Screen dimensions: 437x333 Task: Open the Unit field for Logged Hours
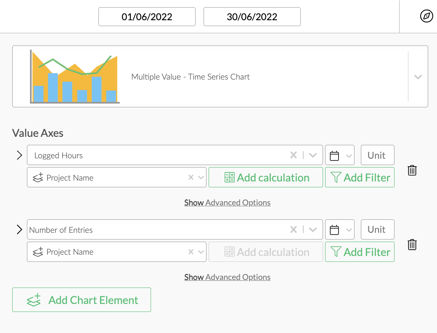377,155
